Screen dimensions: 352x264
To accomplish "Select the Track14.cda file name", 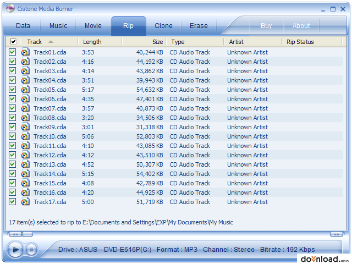I will point(50,174).
